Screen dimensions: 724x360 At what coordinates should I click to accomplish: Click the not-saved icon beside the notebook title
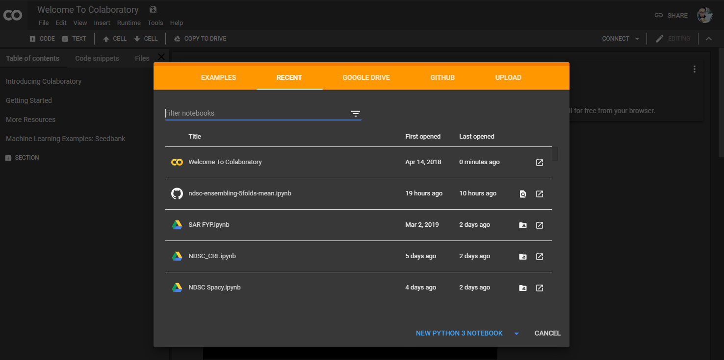point(153,9)
